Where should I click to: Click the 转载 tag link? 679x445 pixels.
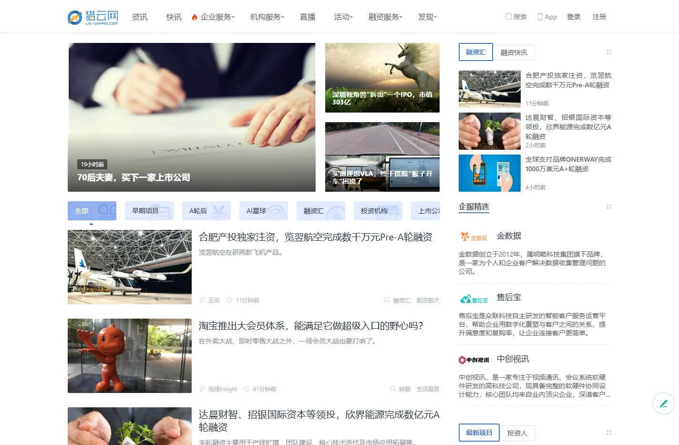click(405, 389)
